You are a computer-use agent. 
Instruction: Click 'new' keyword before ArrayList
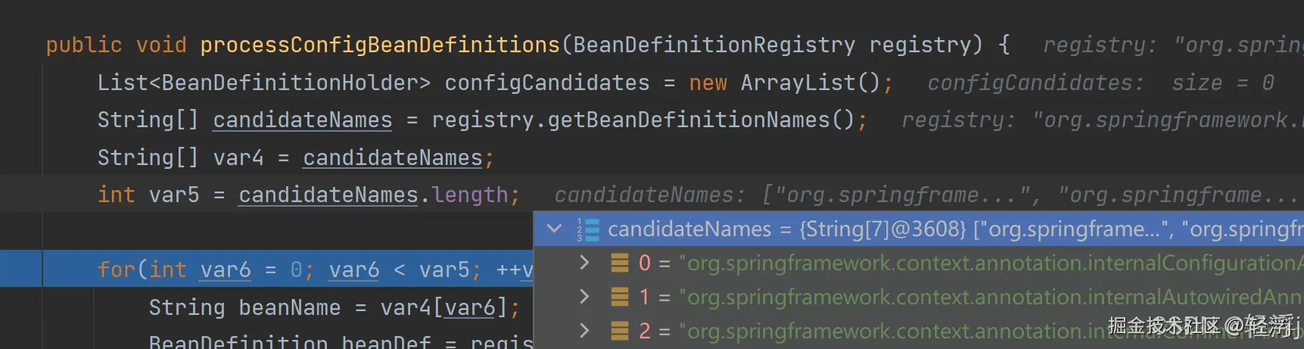tap(708, 83)
